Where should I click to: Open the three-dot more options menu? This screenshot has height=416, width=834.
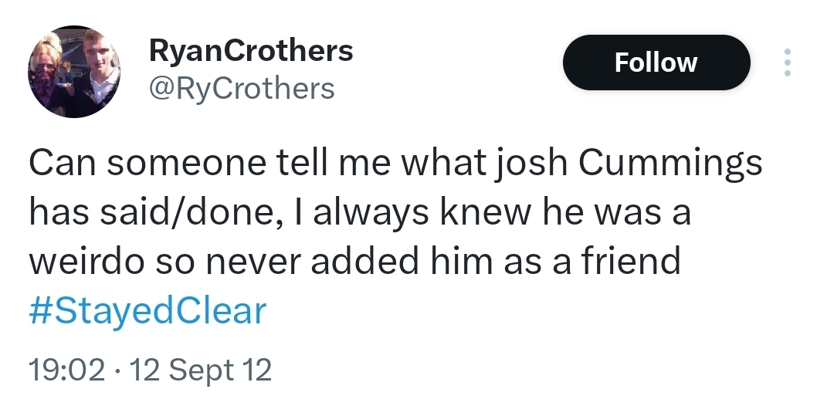(787, 63)
